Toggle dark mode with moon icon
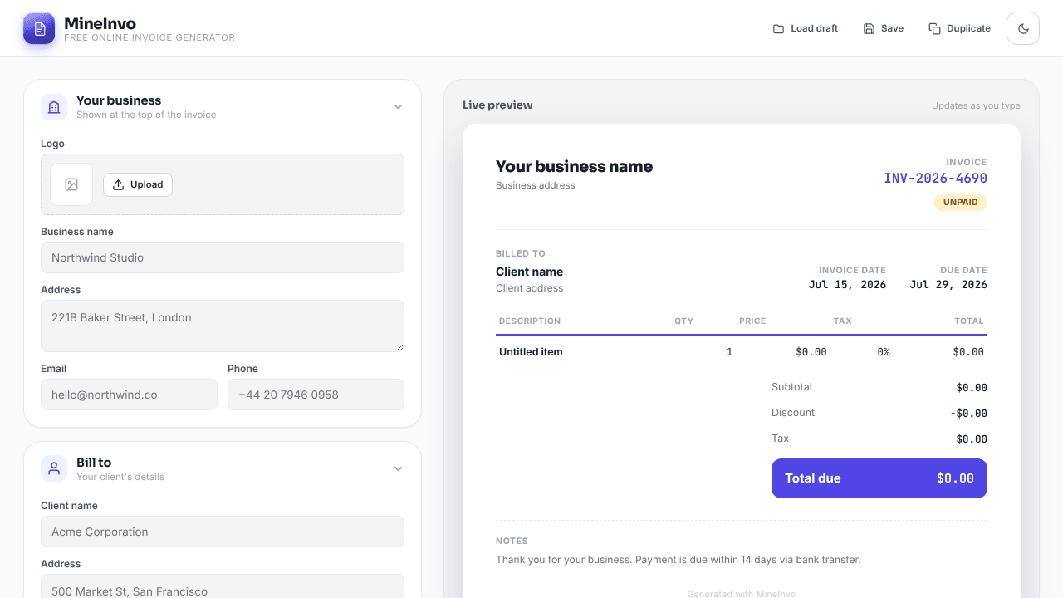The height and width of the screenshot is (598, 1063). pyautogui.click(x=1023, y=28)
